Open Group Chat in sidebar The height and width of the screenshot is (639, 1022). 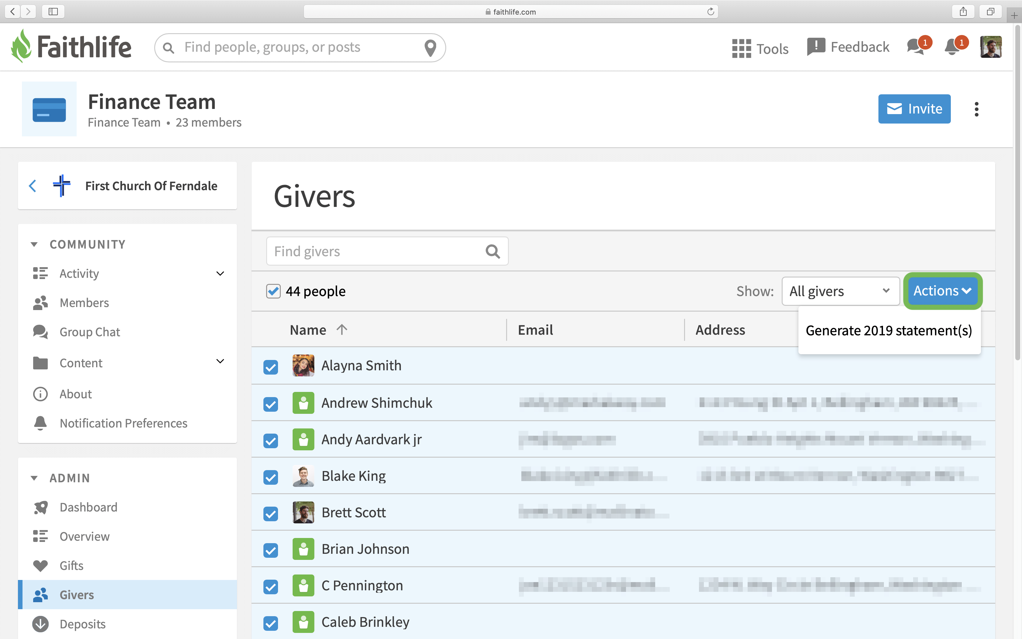[89, 332]
